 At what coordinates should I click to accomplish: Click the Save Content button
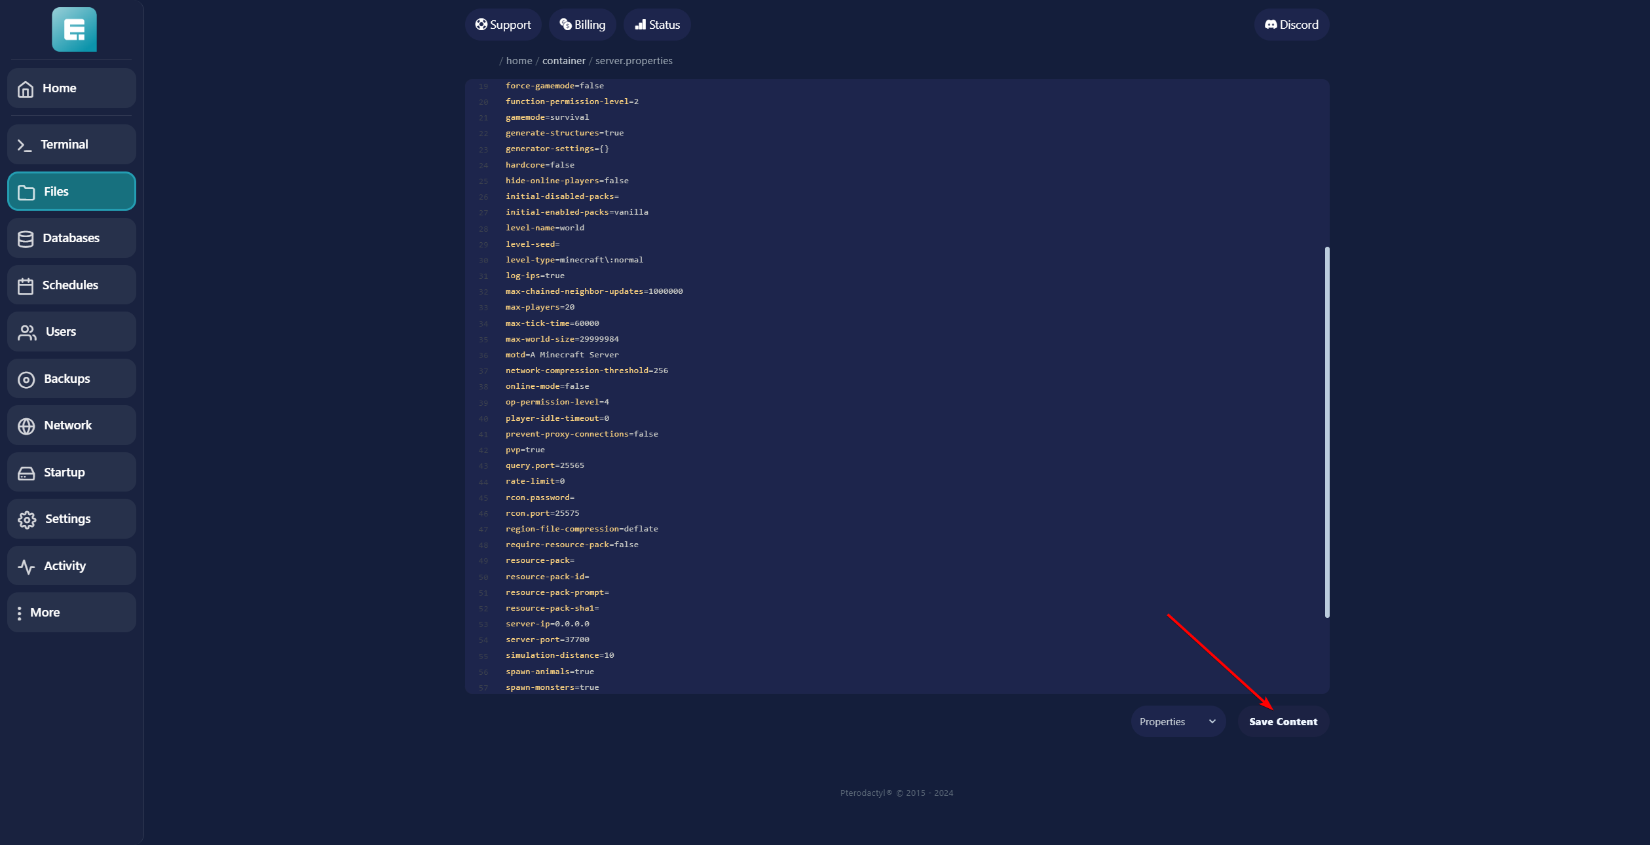(1283, 721)
